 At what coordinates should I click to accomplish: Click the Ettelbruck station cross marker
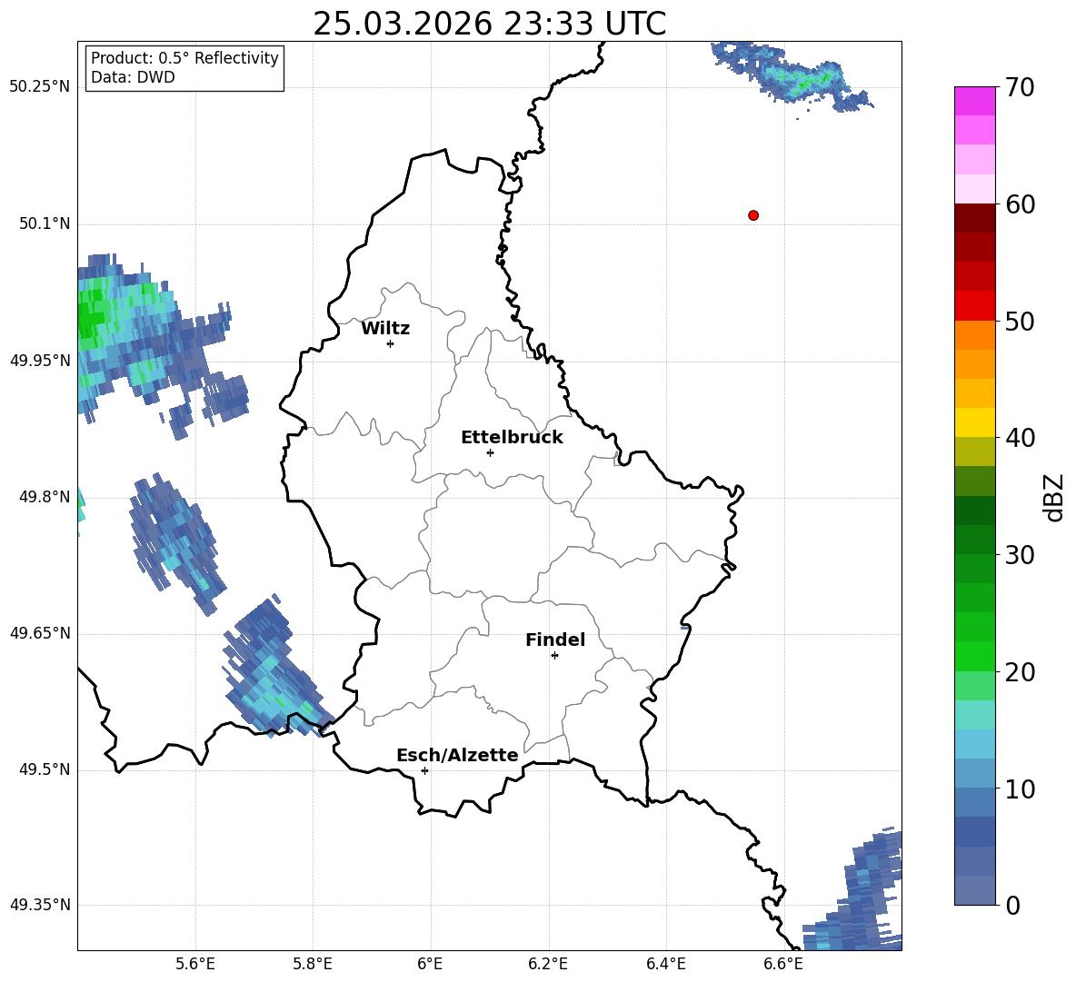490,452
